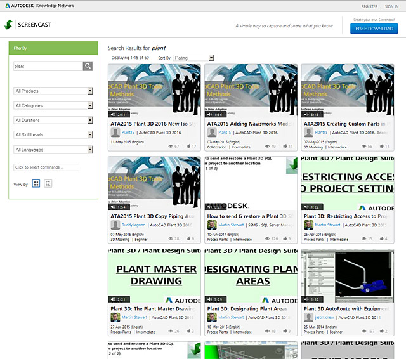Open the AutoRoute pipe and pump thumbnail
Viewport: 406px width, 359px height.
[348, 276]
